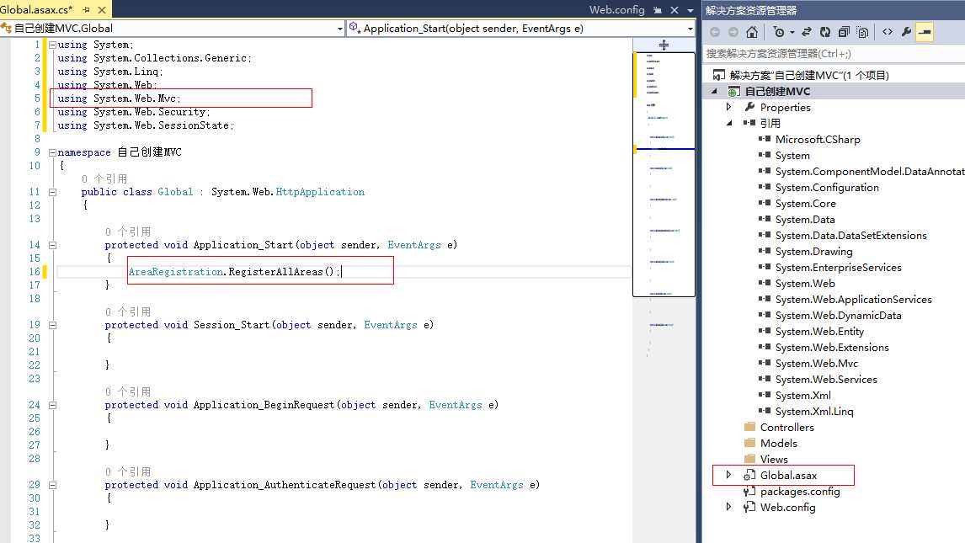
Task: Click the Controllers folder icon
Action: (x=749, y=427)
